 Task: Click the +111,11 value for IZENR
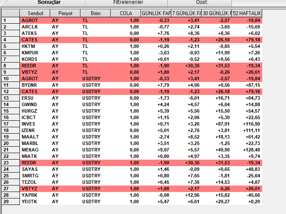tap(251, 130)
